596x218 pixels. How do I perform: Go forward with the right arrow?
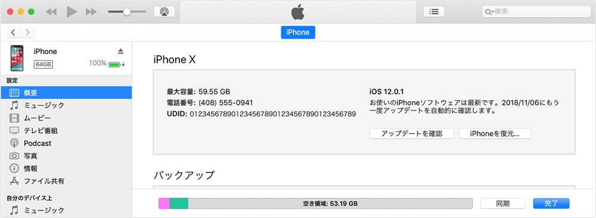pyautogui.click(x=27, y=33)
